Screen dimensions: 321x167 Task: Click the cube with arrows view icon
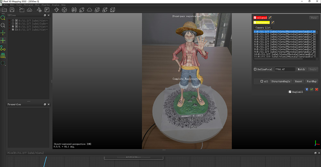(x=57, y=10)
